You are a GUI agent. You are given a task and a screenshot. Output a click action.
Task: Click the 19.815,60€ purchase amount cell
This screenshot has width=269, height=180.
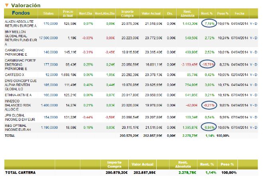[130, 52]
